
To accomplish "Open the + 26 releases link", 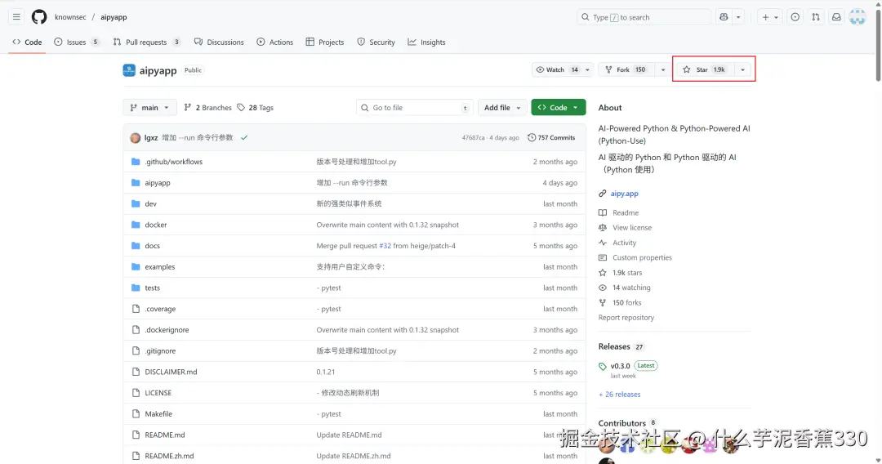I will 619,395.
